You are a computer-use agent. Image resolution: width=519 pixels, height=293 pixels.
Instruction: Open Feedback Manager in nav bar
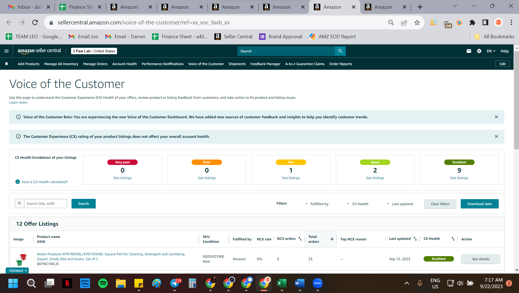(265, 64)
